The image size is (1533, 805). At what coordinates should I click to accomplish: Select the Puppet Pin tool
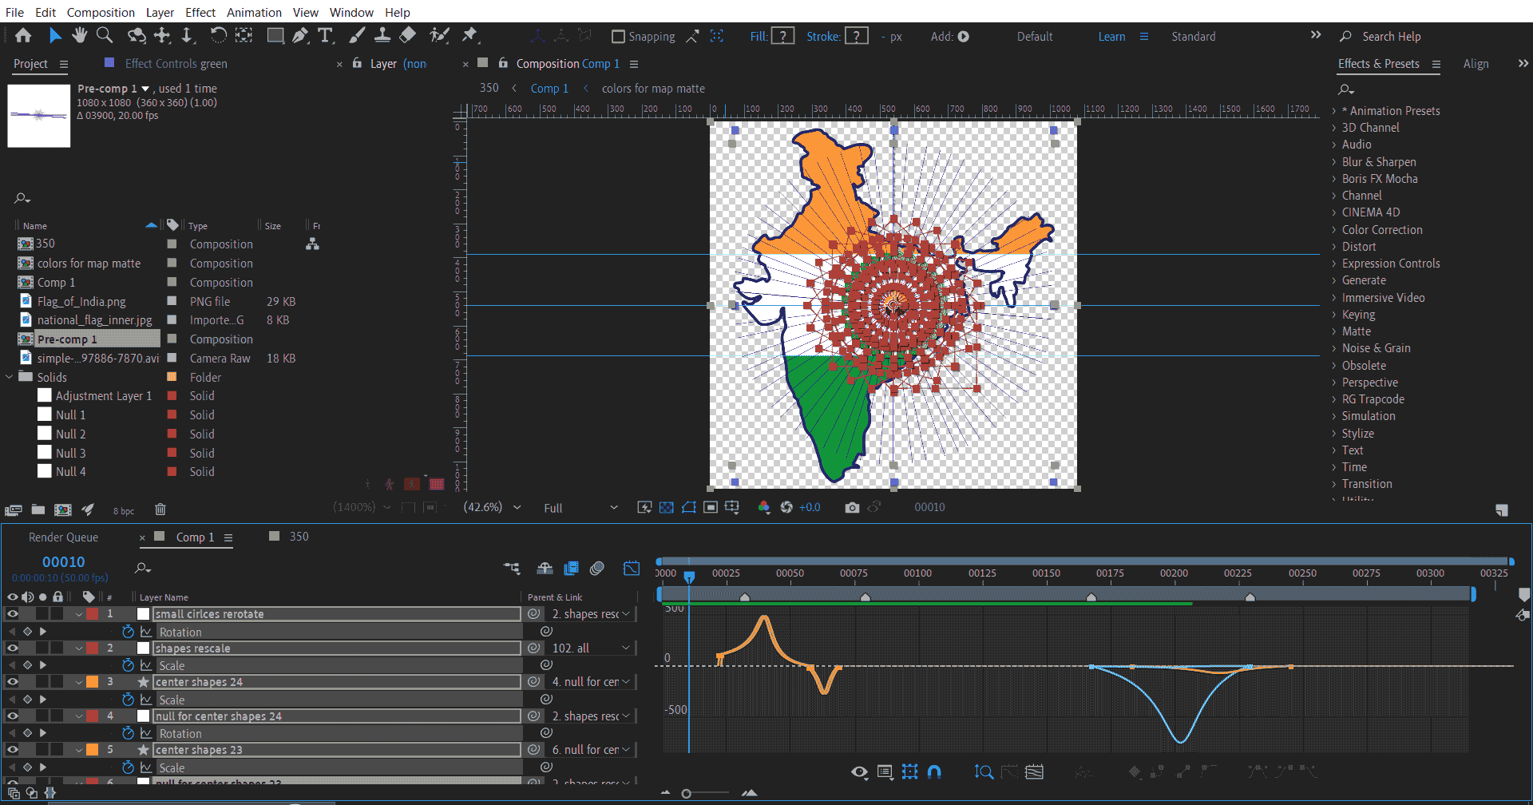pos(469,35)
